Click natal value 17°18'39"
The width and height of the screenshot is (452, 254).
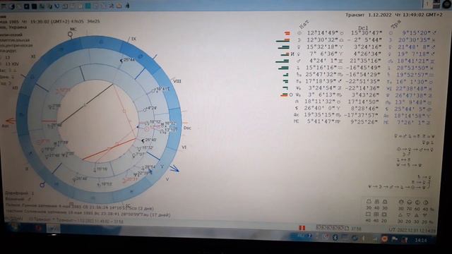point(321,82)
